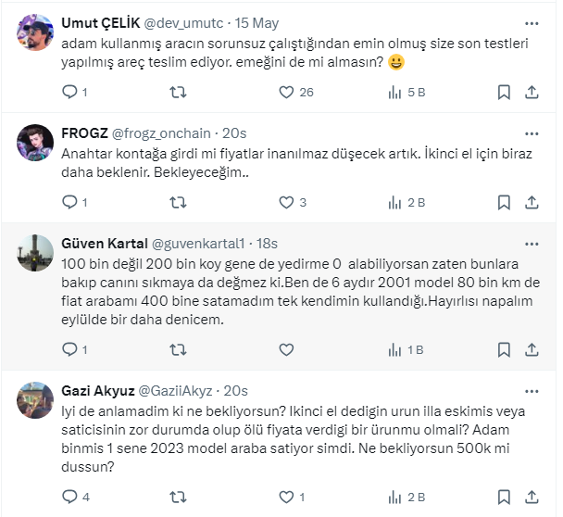The width and height of the screenshot is (563, 517).
Task: Click Gazi Akyuz's profile picture
Action: (35, 399)
